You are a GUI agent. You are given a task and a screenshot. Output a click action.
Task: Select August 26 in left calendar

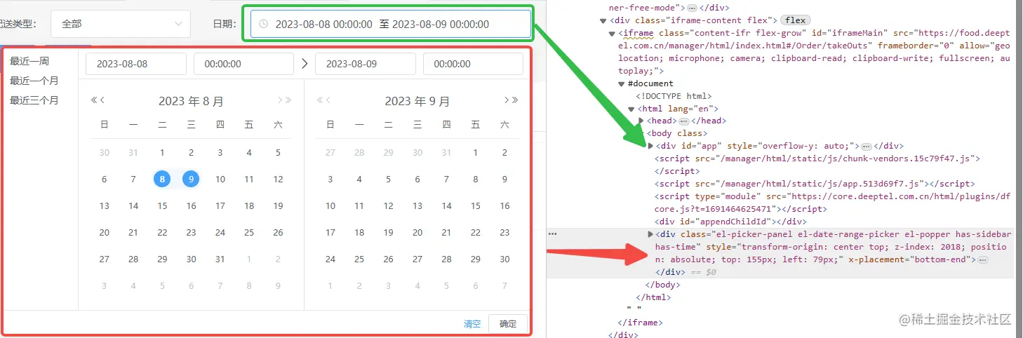point(278,233)
